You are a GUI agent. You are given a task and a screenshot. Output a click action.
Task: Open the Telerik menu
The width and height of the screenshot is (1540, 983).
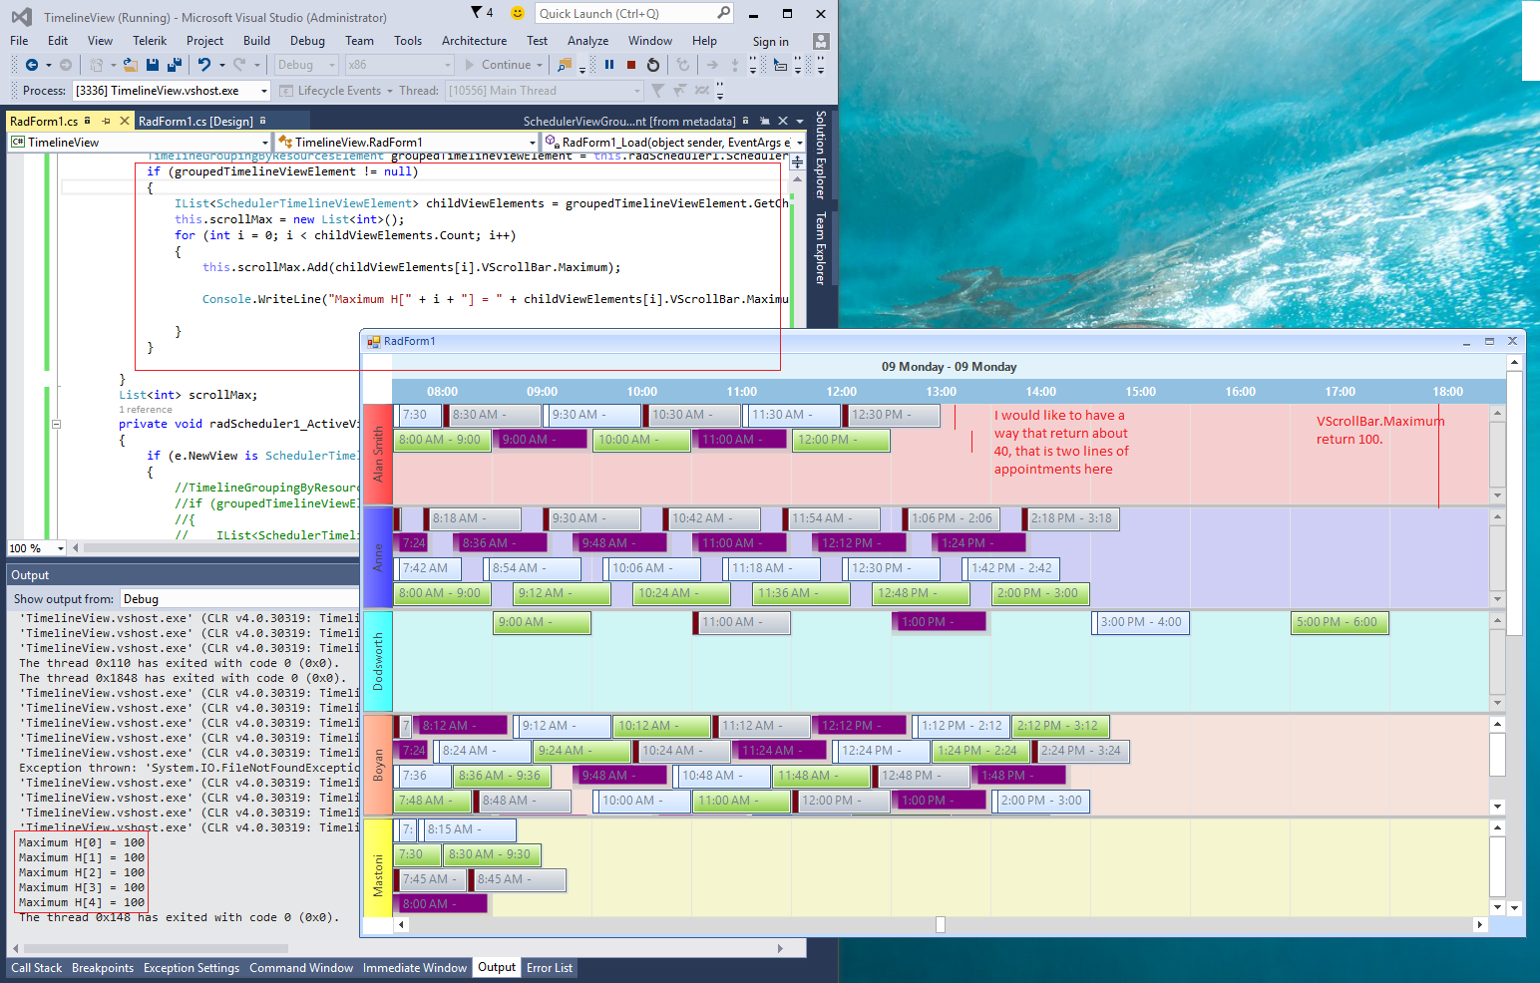[x=150, y=41]
